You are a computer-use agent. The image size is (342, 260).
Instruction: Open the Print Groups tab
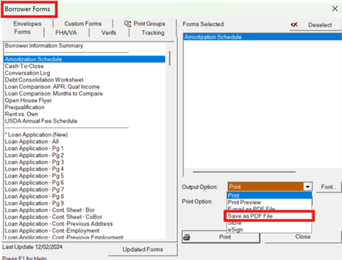click(145, 23)
